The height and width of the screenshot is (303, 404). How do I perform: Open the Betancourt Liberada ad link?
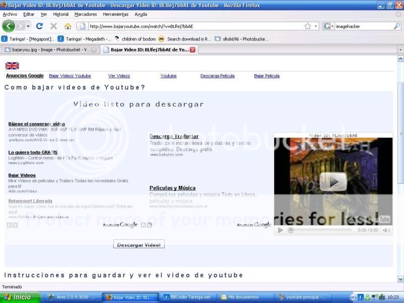pos(30,201)
